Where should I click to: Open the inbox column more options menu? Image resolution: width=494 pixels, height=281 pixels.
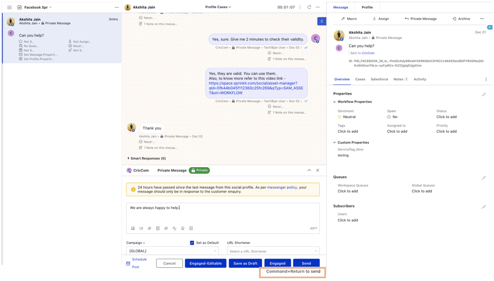(117, 7)
